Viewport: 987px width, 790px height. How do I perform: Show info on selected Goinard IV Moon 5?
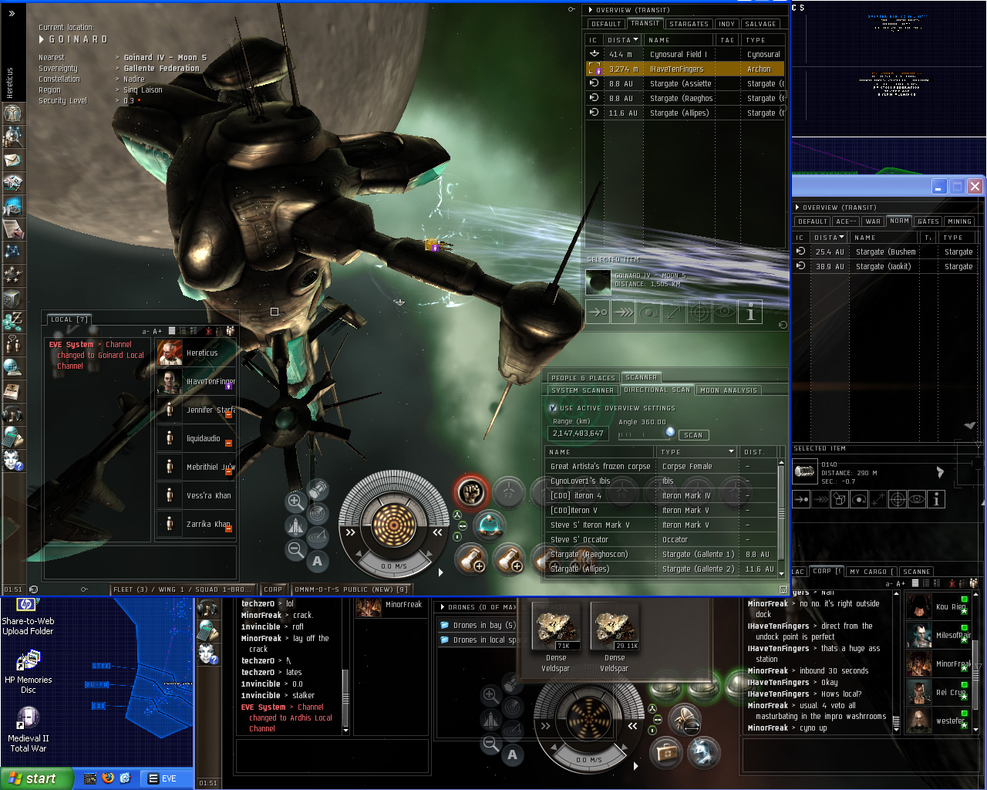click(750, 312)
